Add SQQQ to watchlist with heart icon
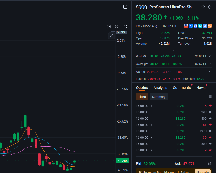This screenshot has height=173, width=216. tap(203, 7)
